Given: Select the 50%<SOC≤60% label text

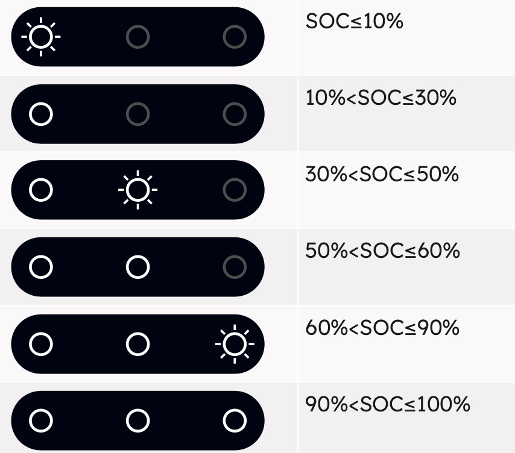Looking at the screenshot, I should point(382,251).
